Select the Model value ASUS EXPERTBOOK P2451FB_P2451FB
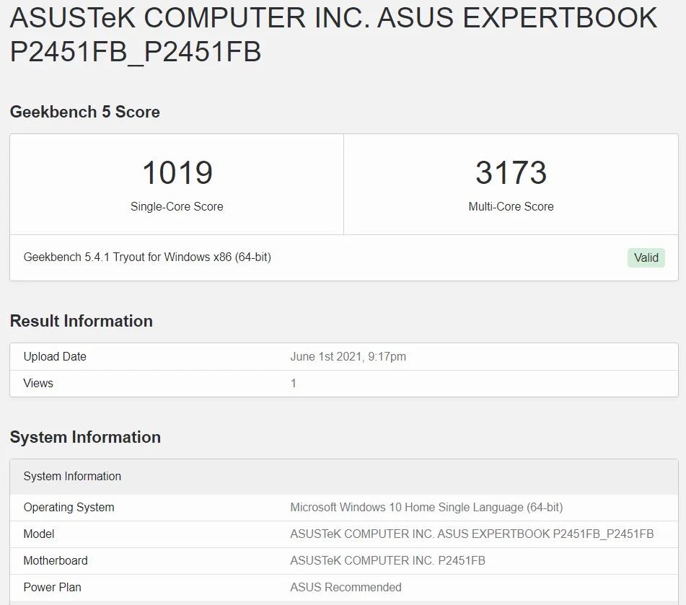Image resolution: width=686 pixels, height=605 pixels. (x=472, y=534)
